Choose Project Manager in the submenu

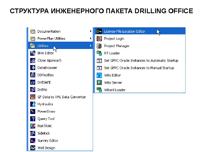[x=140, y=46]
